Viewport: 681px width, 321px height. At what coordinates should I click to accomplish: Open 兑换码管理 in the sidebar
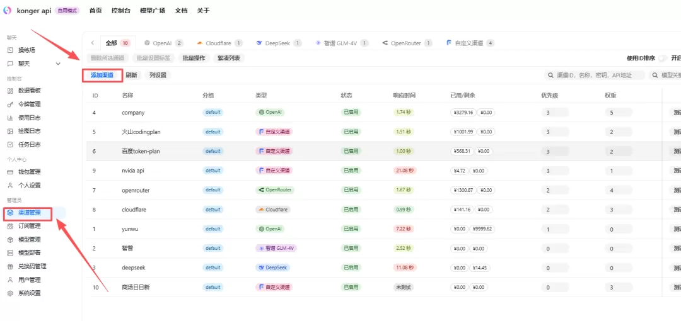tap(32, 266)
